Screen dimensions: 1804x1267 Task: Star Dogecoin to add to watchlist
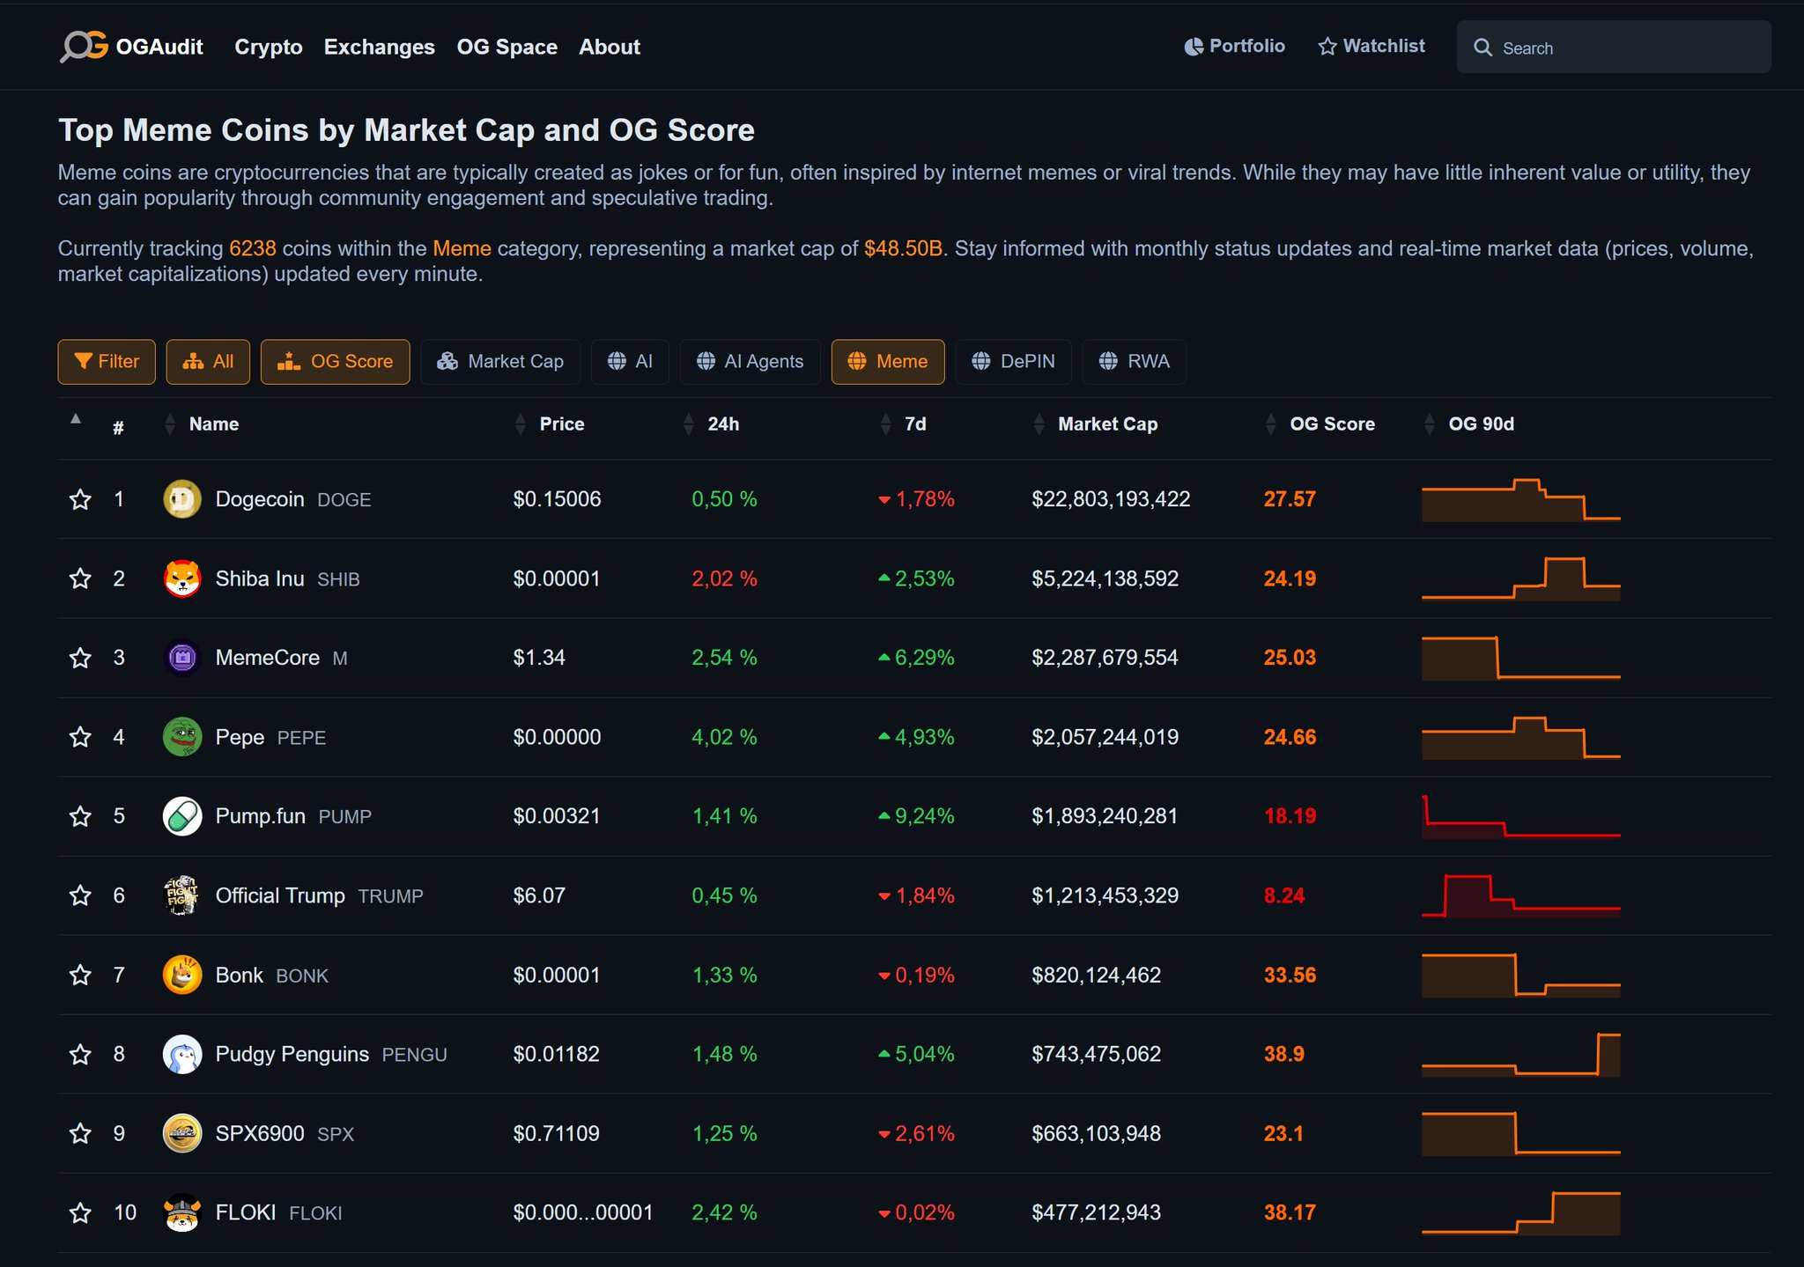click(80, 499)
